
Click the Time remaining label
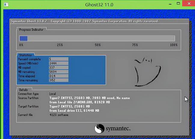pyautogui.click(x=28, y=80)
